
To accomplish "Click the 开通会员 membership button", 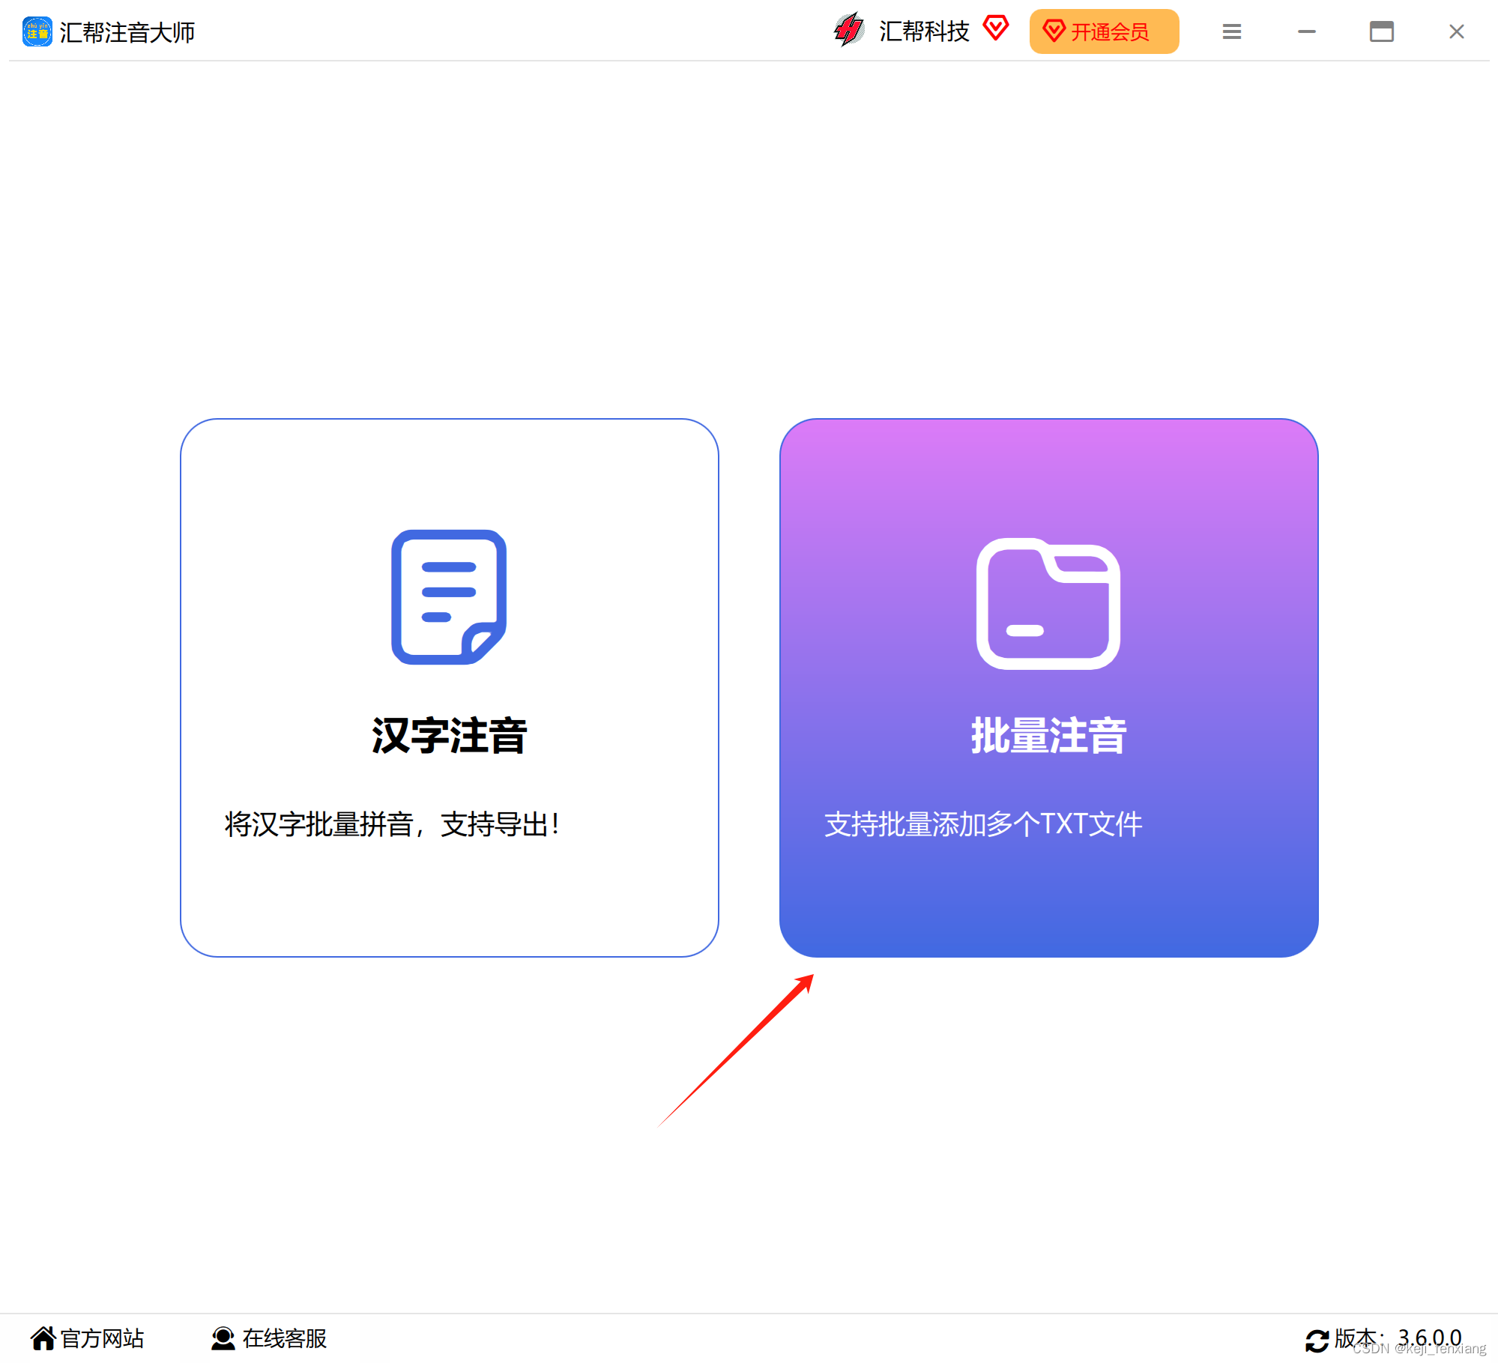I will click(x=1104, y=31).
